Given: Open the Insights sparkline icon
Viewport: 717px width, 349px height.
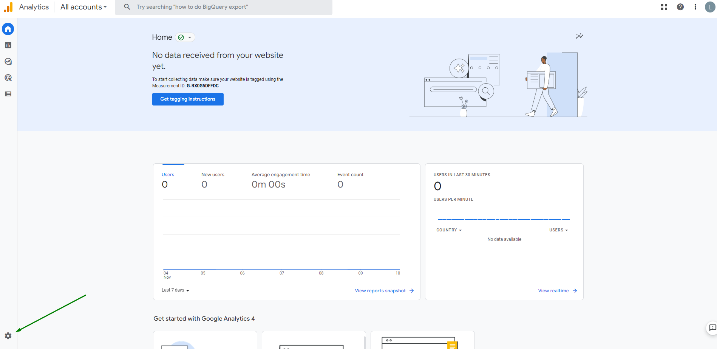Looking at the screenshot, I should click(579, 36).
